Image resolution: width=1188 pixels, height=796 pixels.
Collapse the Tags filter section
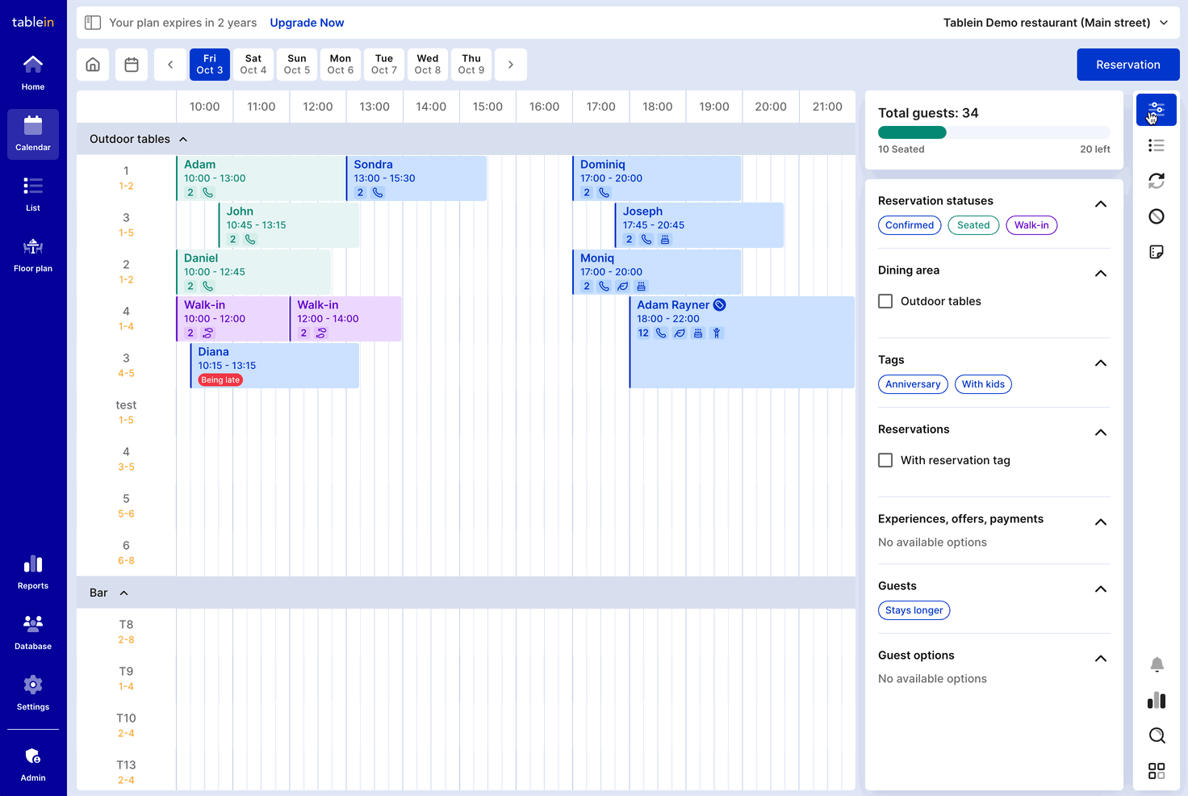1101,362
